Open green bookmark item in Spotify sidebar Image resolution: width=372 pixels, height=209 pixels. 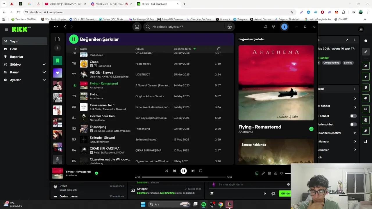coord(58,60)
